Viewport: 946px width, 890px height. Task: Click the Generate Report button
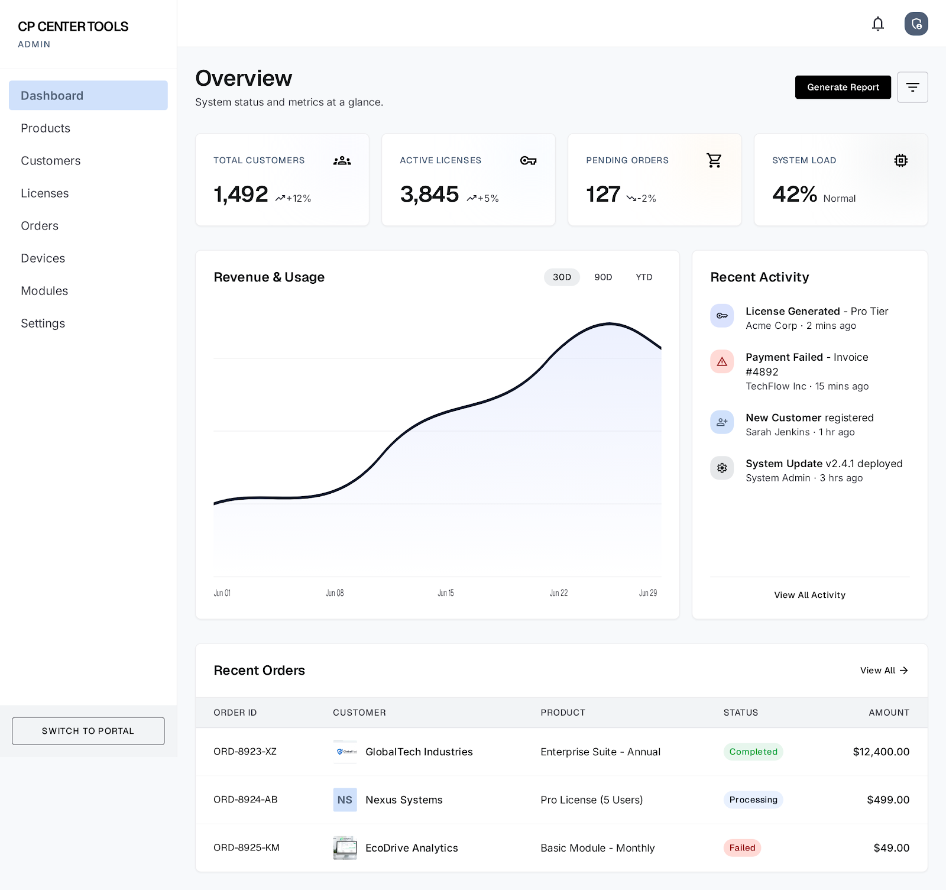coord(843,88)
